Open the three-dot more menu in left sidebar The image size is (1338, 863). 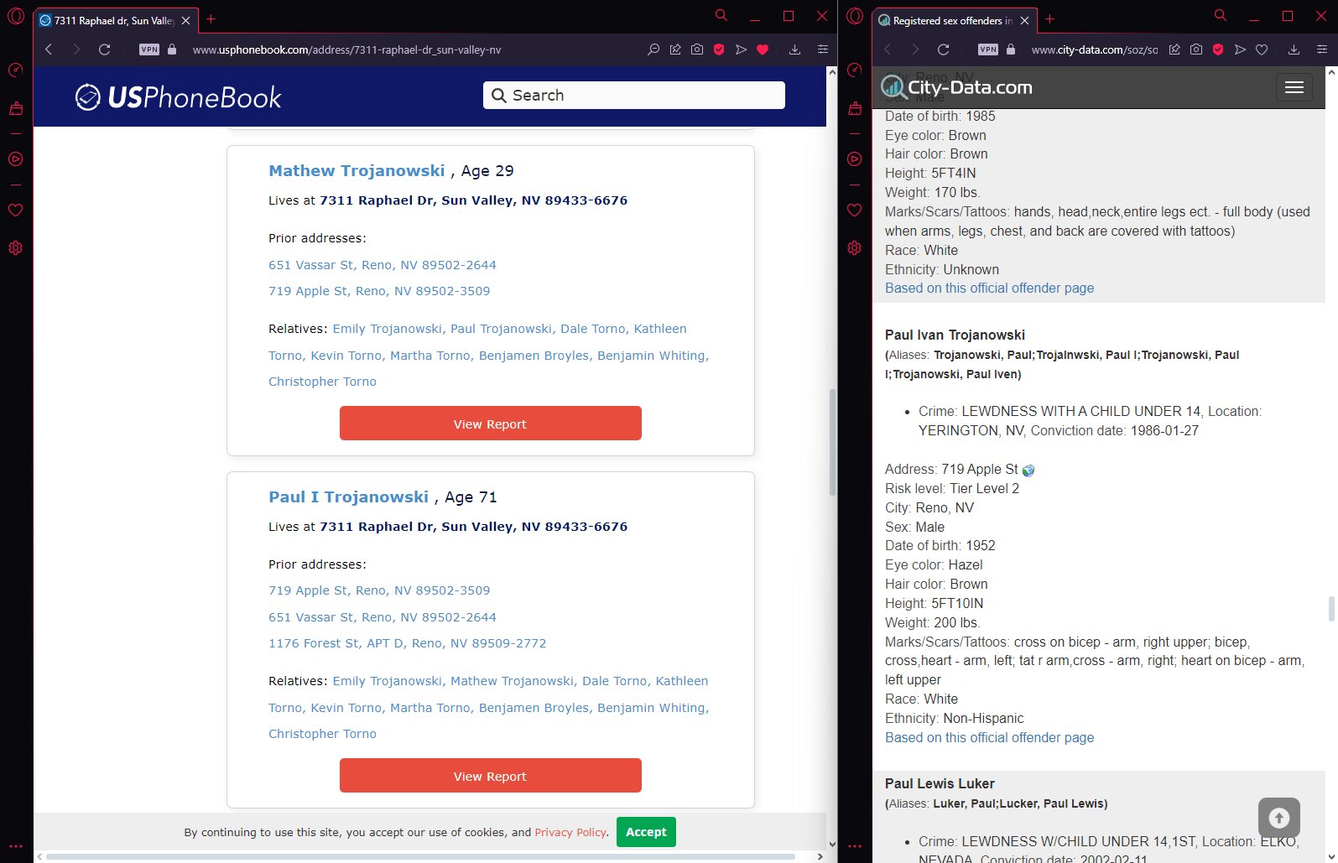tap(15, 846)
